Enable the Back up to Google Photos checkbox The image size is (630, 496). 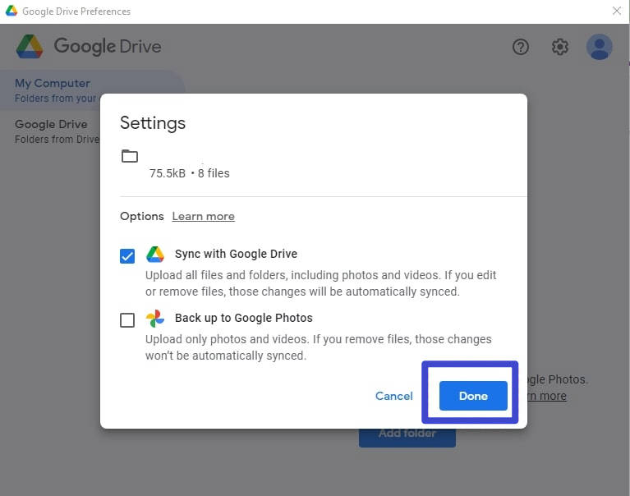127,320
